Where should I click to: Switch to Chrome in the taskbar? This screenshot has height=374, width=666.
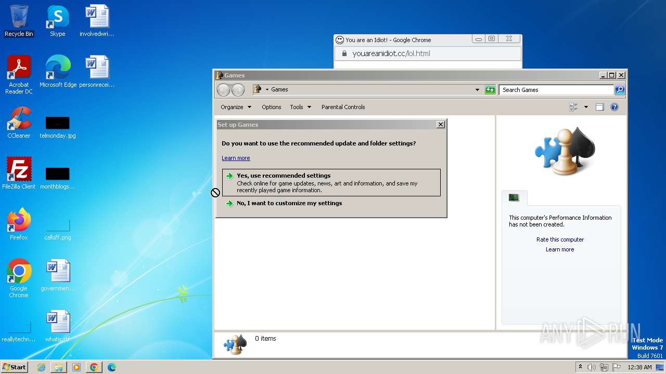94,367
